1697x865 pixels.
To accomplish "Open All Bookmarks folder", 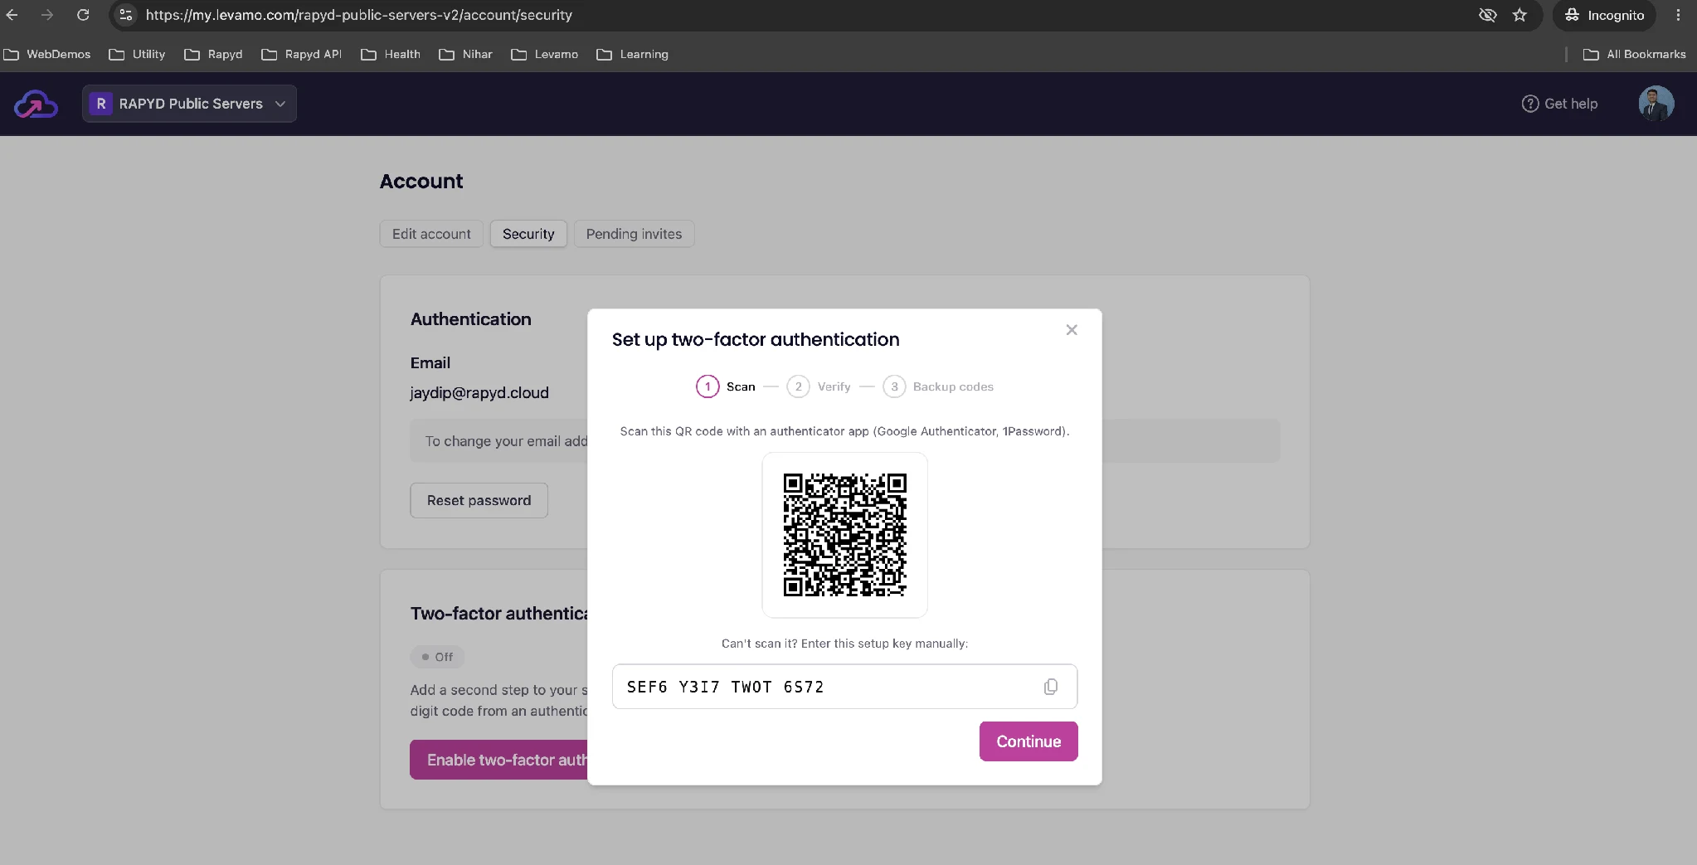I will point(1634,54).
